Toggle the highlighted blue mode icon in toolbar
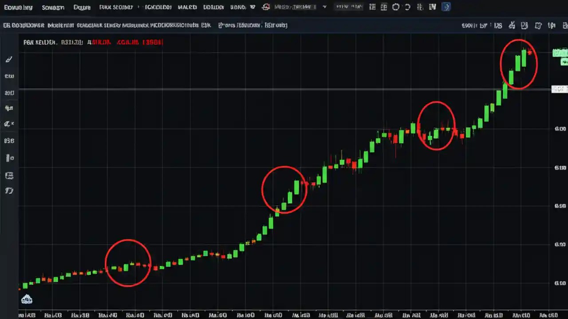Image resolution: width=568 pixels, height=319 pixels. 446,7
